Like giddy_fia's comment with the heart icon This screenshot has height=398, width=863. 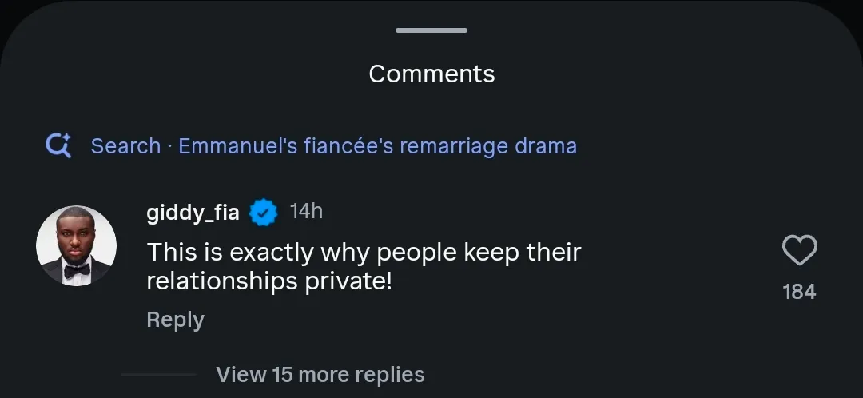point(799,251)
